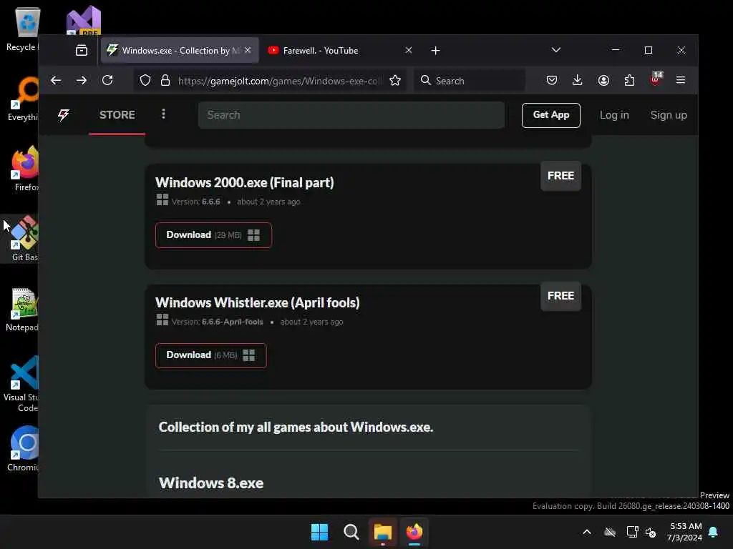Click the Windows Whistler.exe (April fools) title
The width and height of the screenshot is (733, 549).
258,302
